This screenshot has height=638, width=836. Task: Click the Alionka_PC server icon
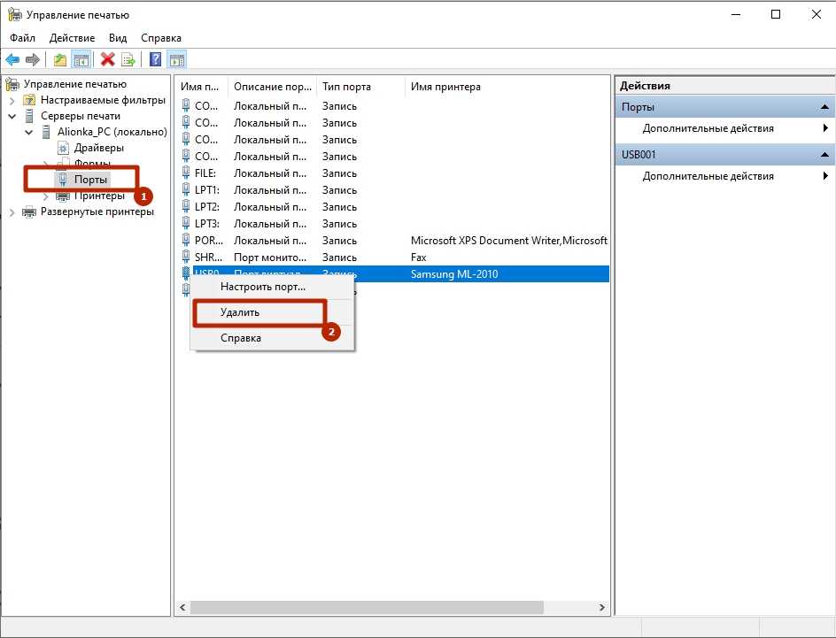[46, 132]
